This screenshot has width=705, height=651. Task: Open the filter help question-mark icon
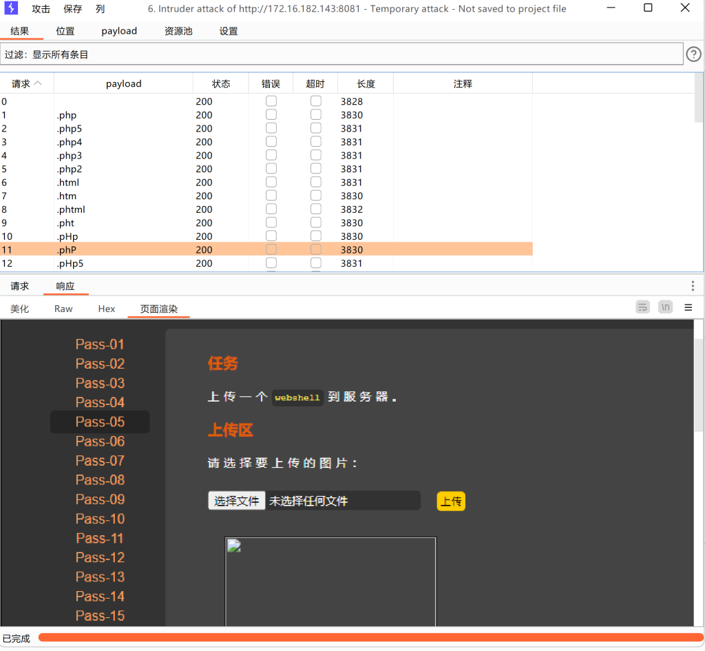[x=693, y=54]
